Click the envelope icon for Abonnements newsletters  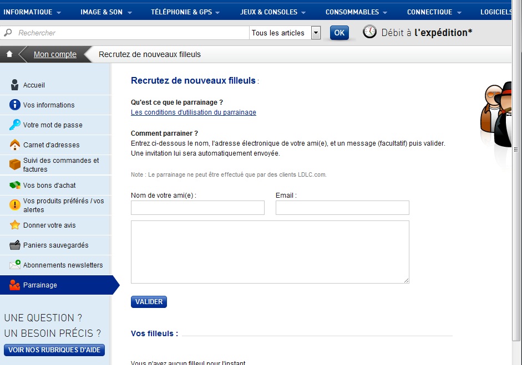point(14,265)
